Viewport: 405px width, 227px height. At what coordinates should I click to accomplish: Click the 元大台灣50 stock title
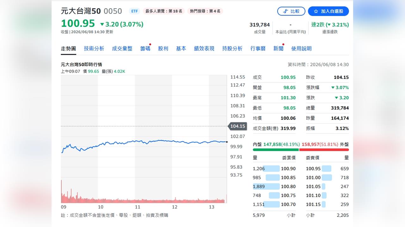coord(81,11)
